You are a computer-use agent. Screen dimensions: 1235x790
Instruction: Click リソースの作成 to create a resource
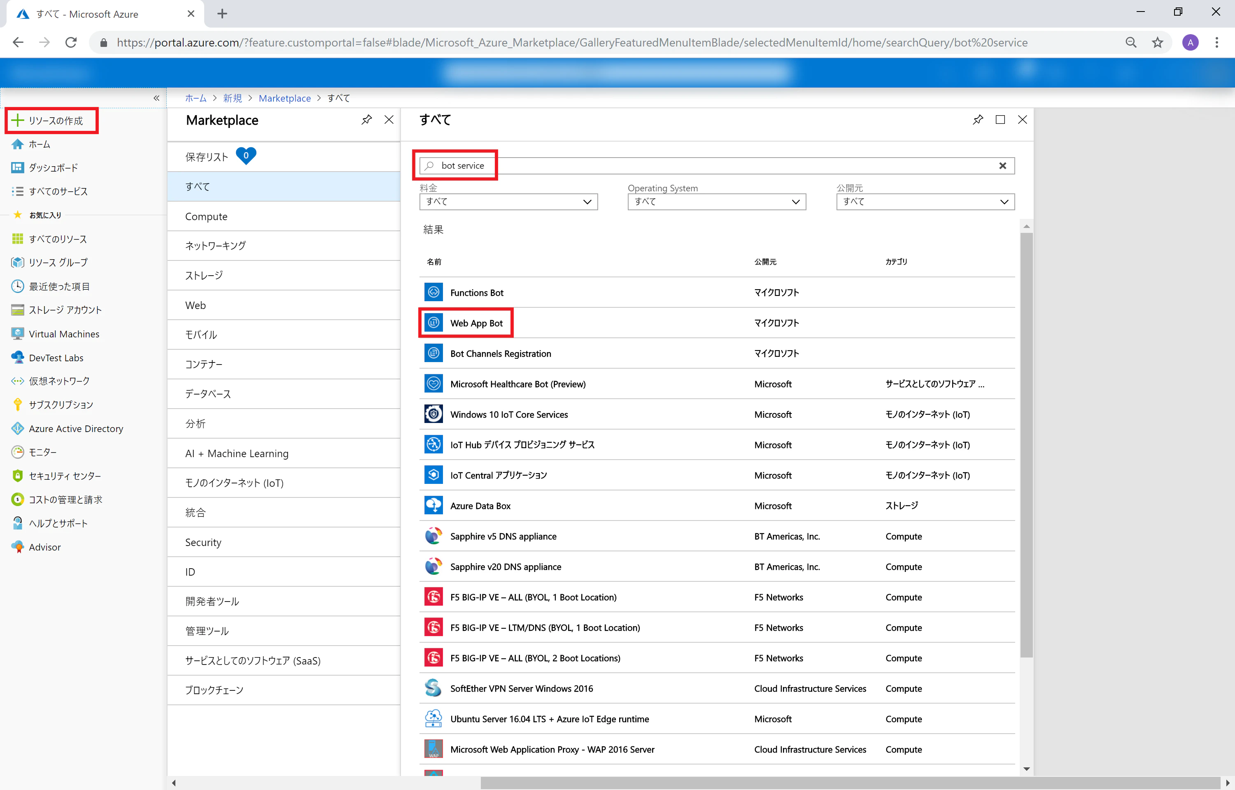(x=51, y=121)
